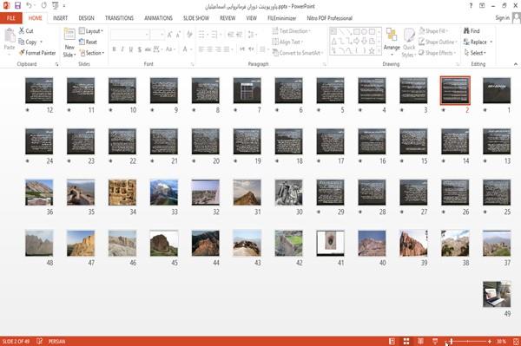Open the font name combo box
Image resolution: width=521 pixels, height=346 pixels.
(x=129, y=34)
